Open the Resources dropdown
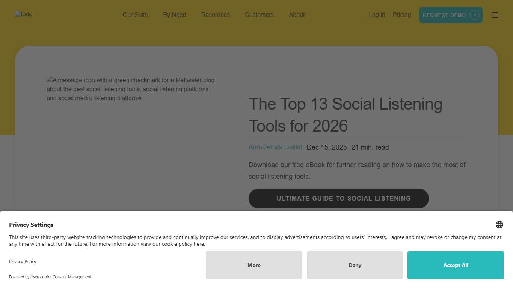The image size is (513, 288). (x=215, y=15)
